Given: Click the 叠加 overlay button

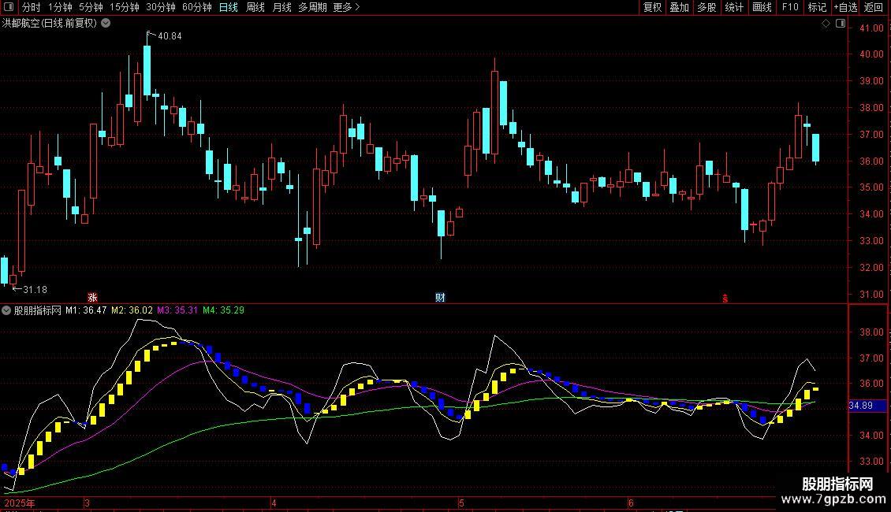Looking at the screenshot, I should (x=680, y=7).
